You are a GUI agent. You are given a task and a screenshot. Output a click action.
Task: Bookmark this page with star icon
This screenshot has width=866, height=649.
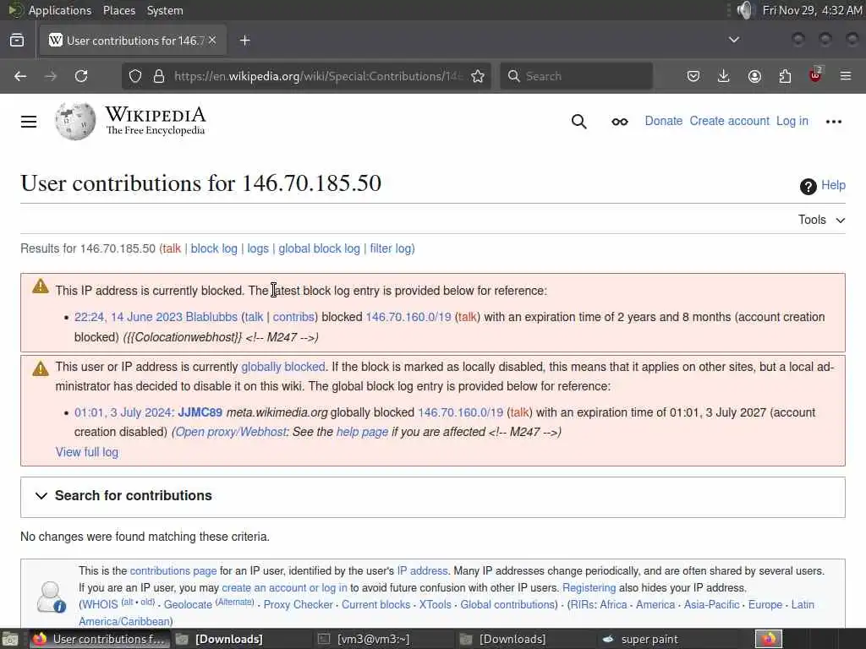[478, 76]
